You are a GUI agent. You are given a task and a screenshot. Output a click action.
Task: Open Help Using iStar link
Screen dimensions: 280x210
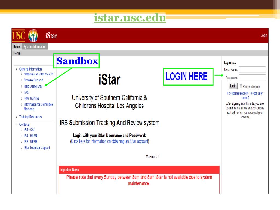click(33, 86)
